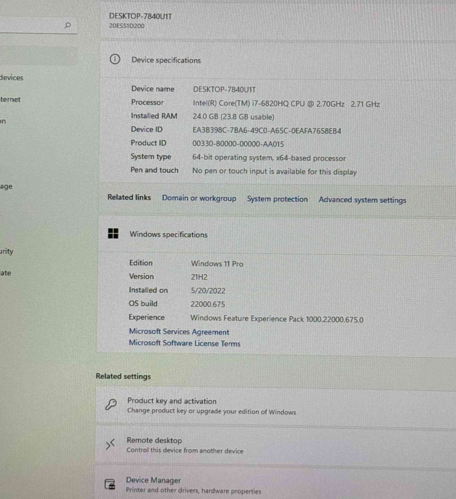Select the 'ternet' sidebar item
The height and width of the screenshot is (499, 456).
[10, 99]
